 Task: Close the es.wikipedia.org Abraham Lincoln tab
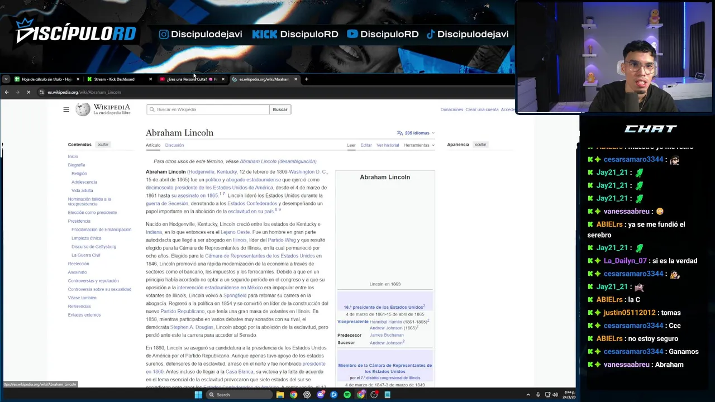295,79
